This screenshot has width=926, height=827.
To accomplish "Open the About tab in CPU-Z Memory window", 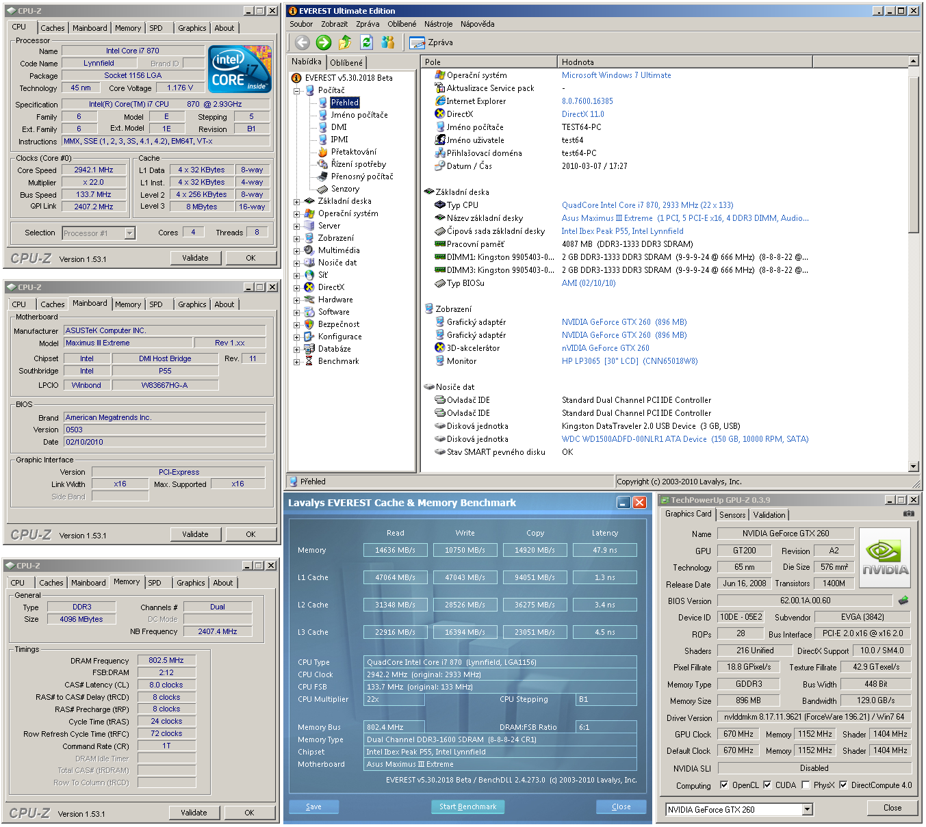I will pyautogui.click(x=222, y=583).
